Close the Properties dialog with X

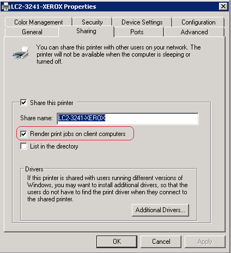223,7
